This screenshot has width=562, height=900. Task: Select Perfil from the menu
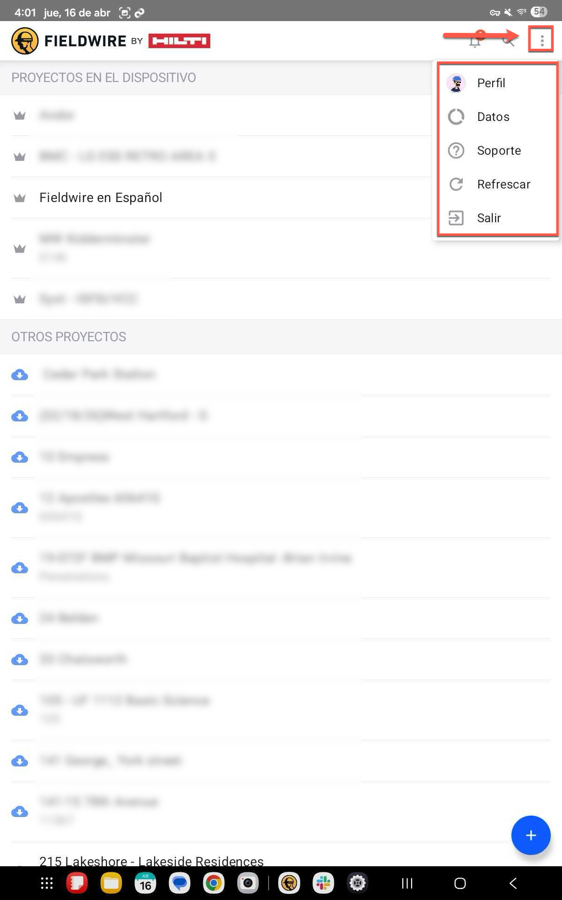click(491, 83)
